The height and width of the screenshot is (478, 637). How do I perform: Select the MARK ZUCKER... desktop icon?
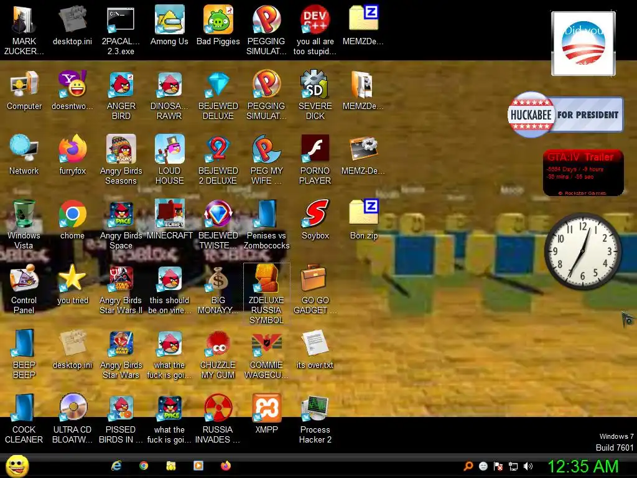pyautogui.click(x=24, y=30)
